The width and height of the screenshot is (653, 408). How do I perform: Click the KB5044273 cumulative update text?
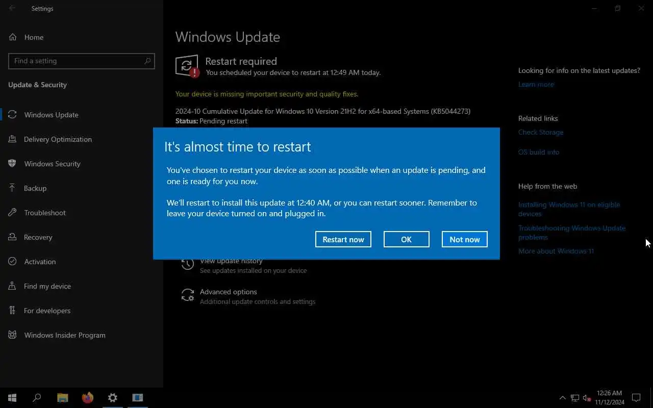pyautogui.click(x=323, y=111)
